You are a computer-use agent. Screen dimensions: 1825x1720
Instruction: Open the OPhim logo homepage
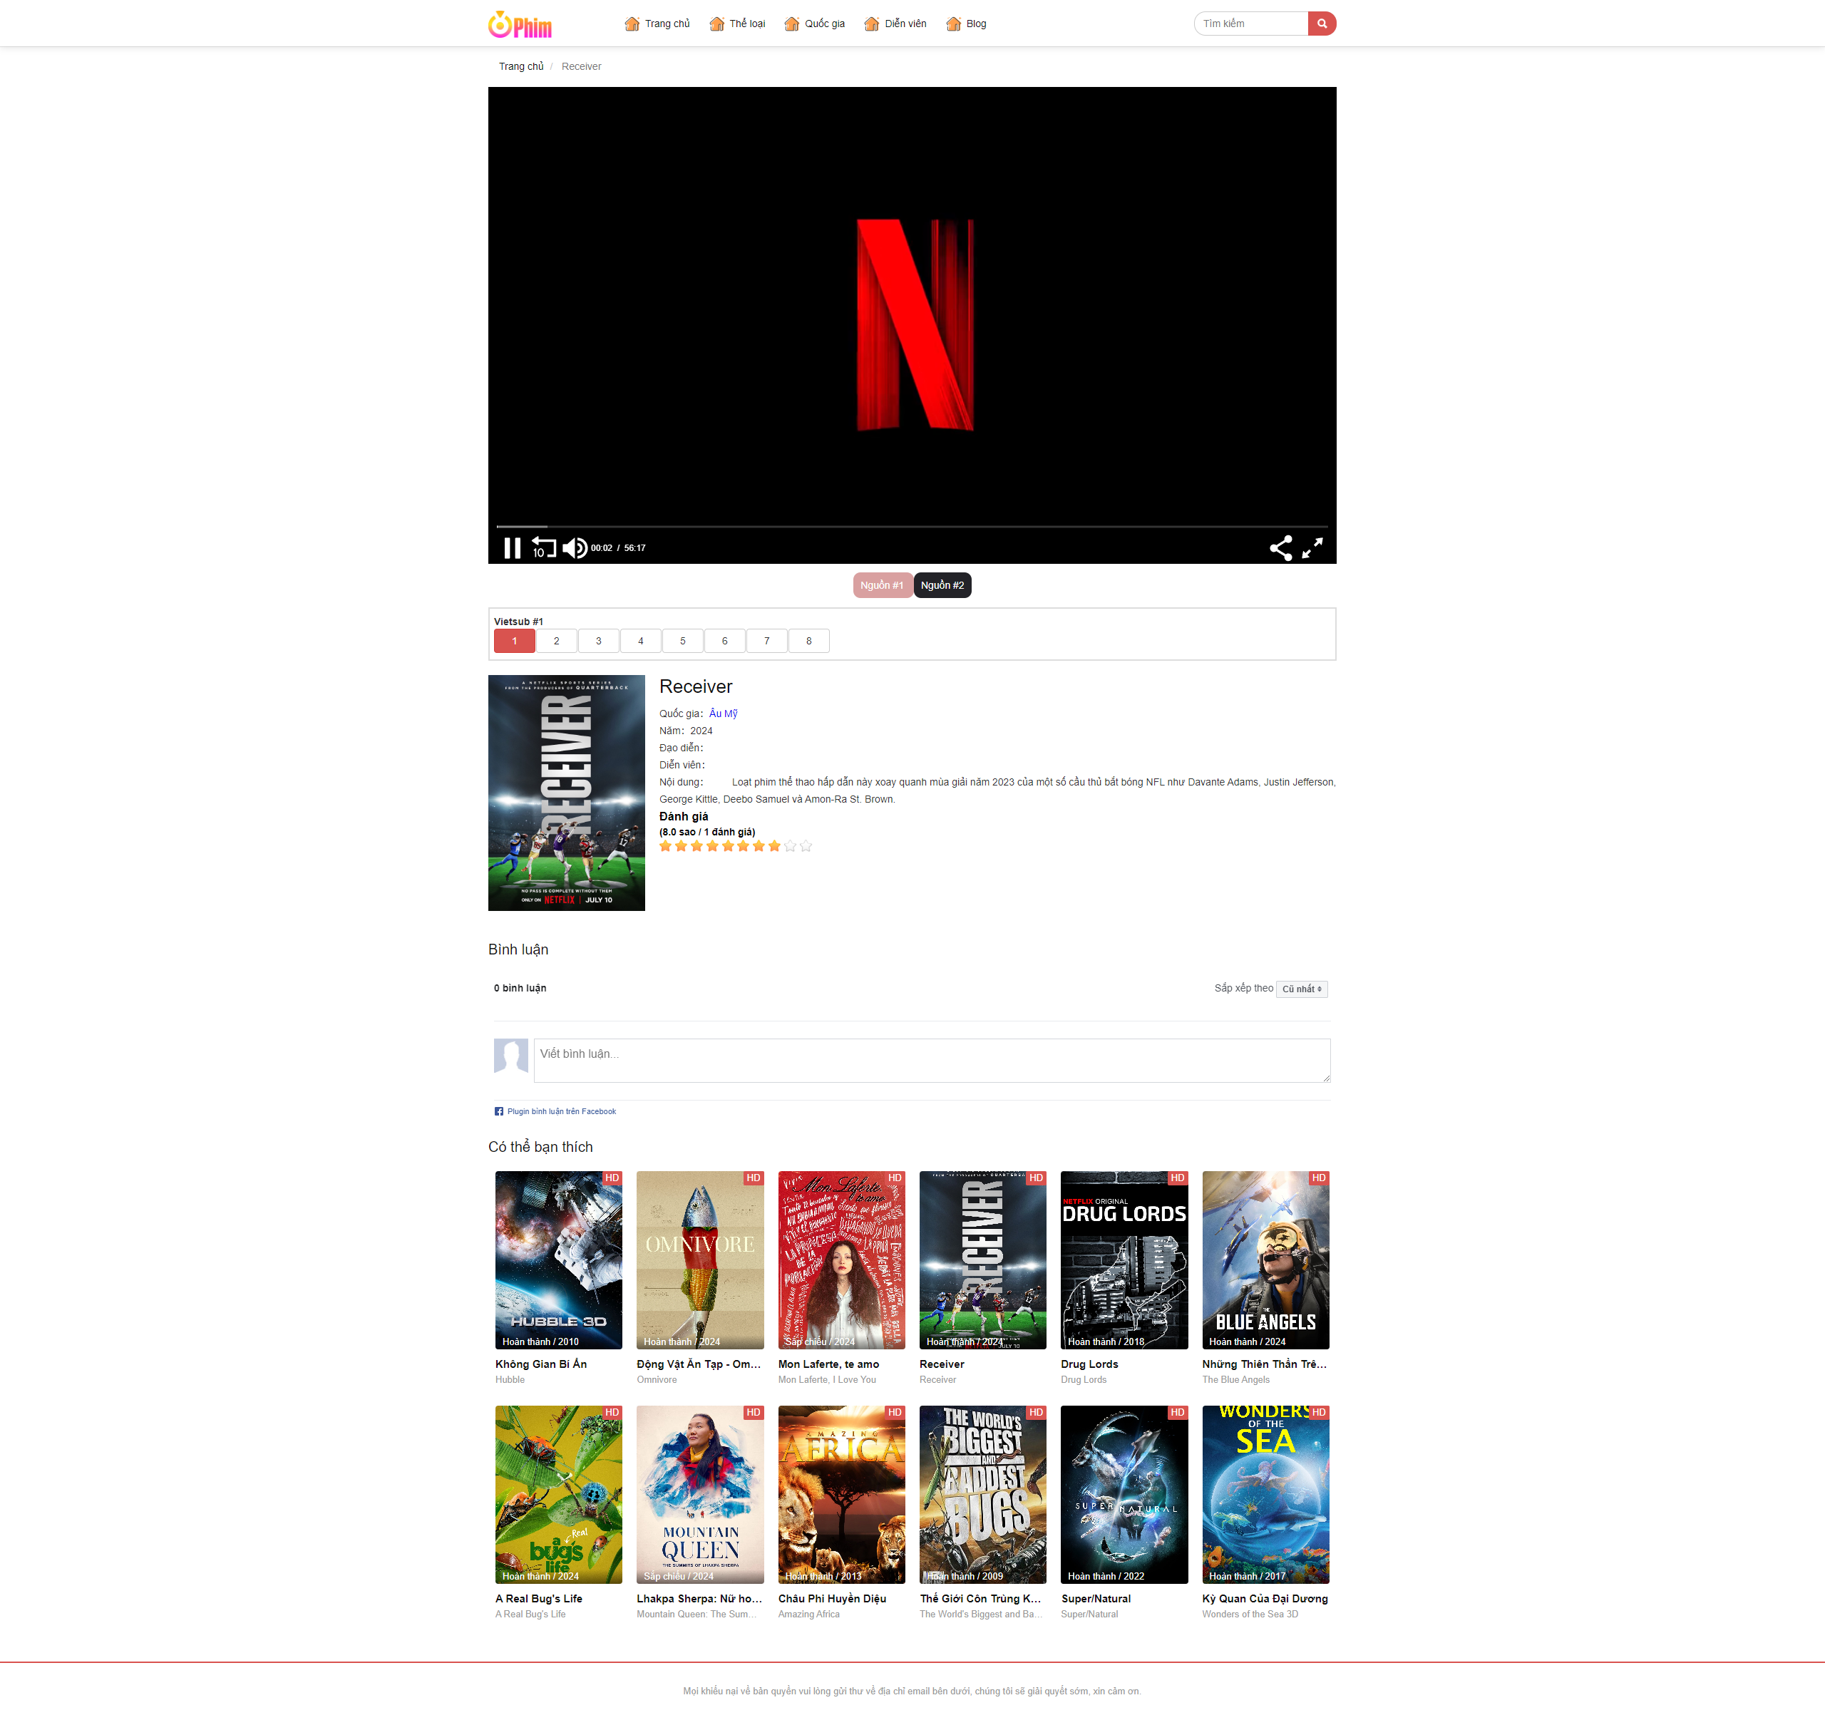pyautogui.click(x=520, y=25)
